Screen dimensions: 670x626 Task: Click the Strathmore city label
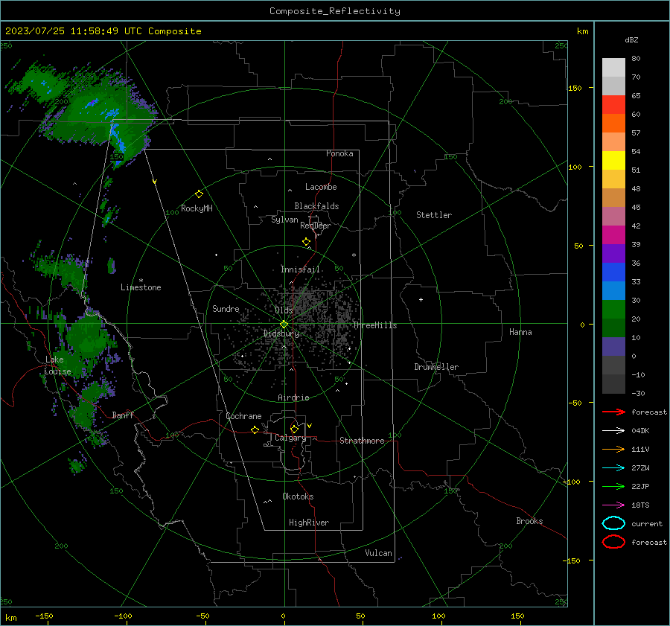tap(363, 441)
